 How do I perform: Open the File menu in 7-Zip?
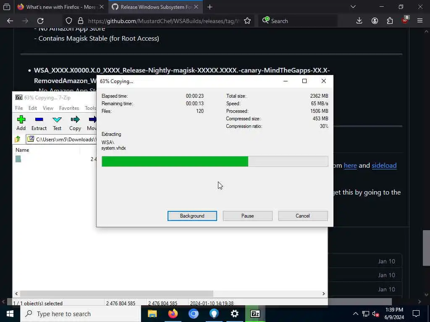19,108
